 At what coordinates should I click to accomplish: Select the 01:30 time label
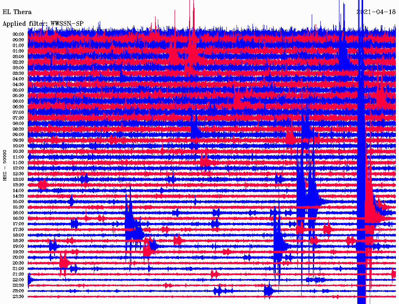18,51
